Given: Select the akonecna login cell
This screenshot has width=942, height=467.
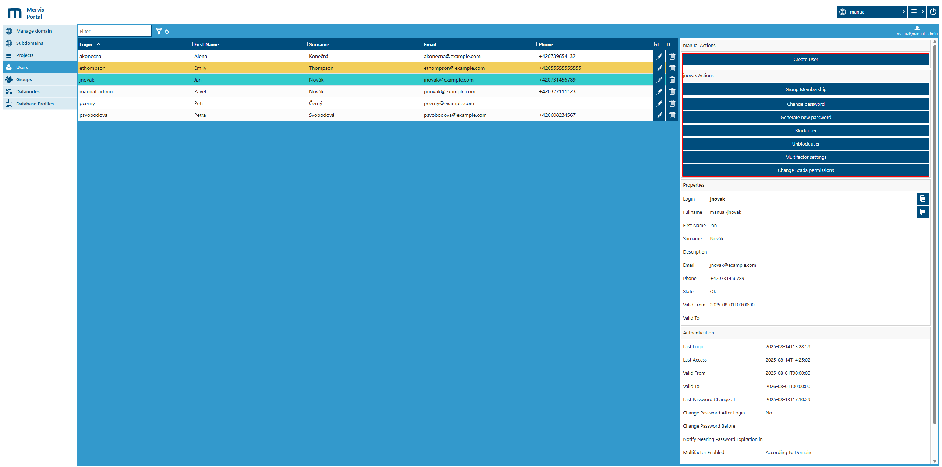Looking at the screenshot, I should click(x=135, y=56).
